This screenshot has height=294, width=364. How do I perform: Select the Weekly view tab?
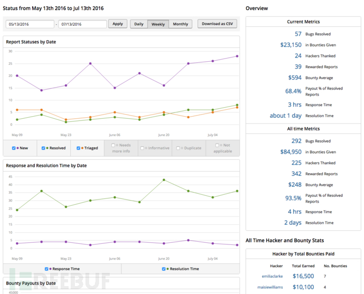158,24
